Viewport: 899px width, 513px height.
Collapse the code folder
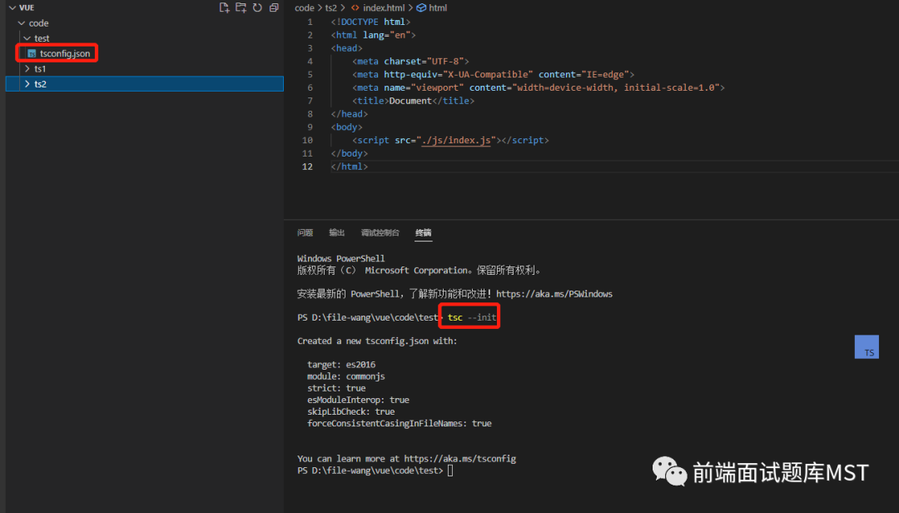(x=21, y=23)
